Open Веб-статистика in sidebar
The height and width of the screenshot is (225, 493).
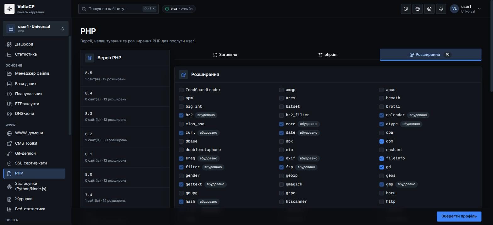[34, 209]
